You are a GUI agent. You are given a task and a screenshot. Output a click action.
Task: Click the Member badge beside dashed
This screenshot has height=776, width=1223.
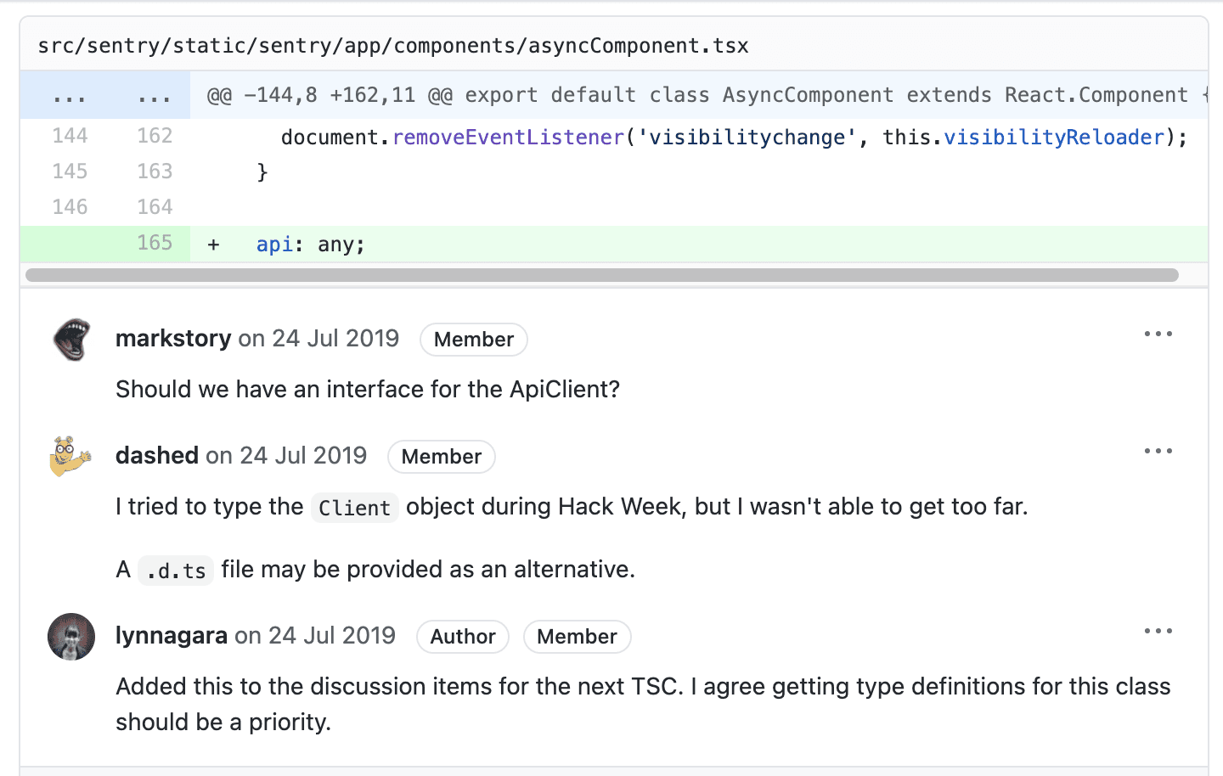pos(441,457)
